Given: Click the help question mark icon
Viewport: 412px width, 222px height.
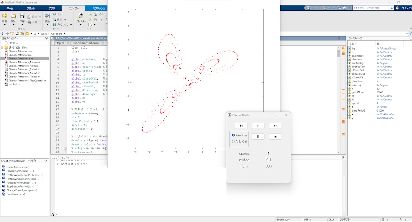Looking at the screenshot, I should (x=345, y=8).
